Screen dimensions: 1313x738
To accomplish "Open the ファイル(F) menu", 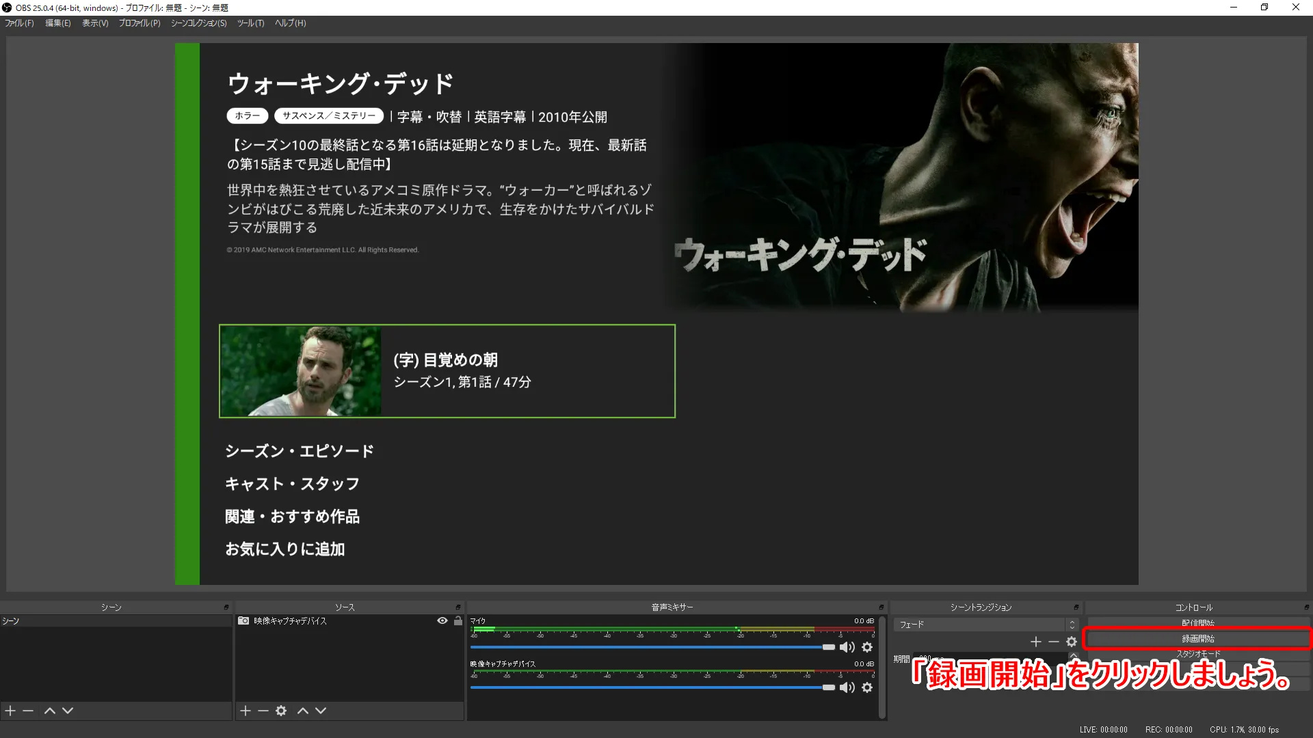I will (x=19, y=23).
